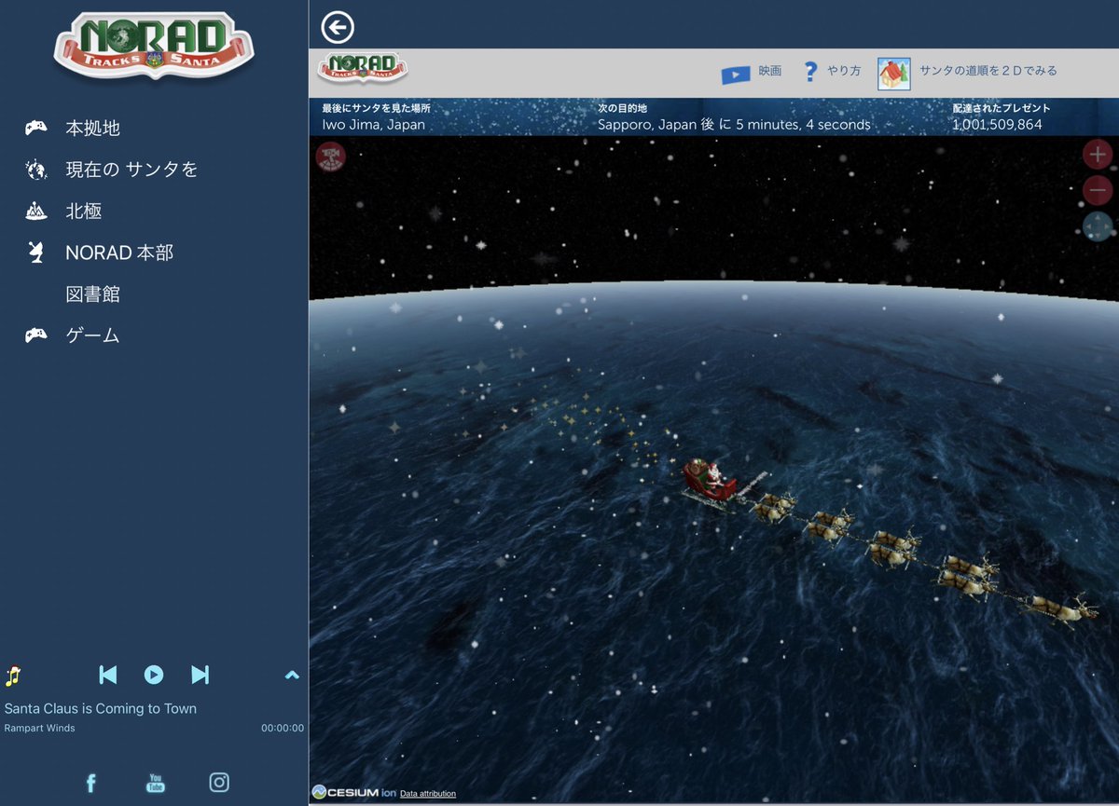This screenshot has width=1119, height=806.
Task: Open サンタの道順を２Dでみる link
Action: [x=988, y=71]
